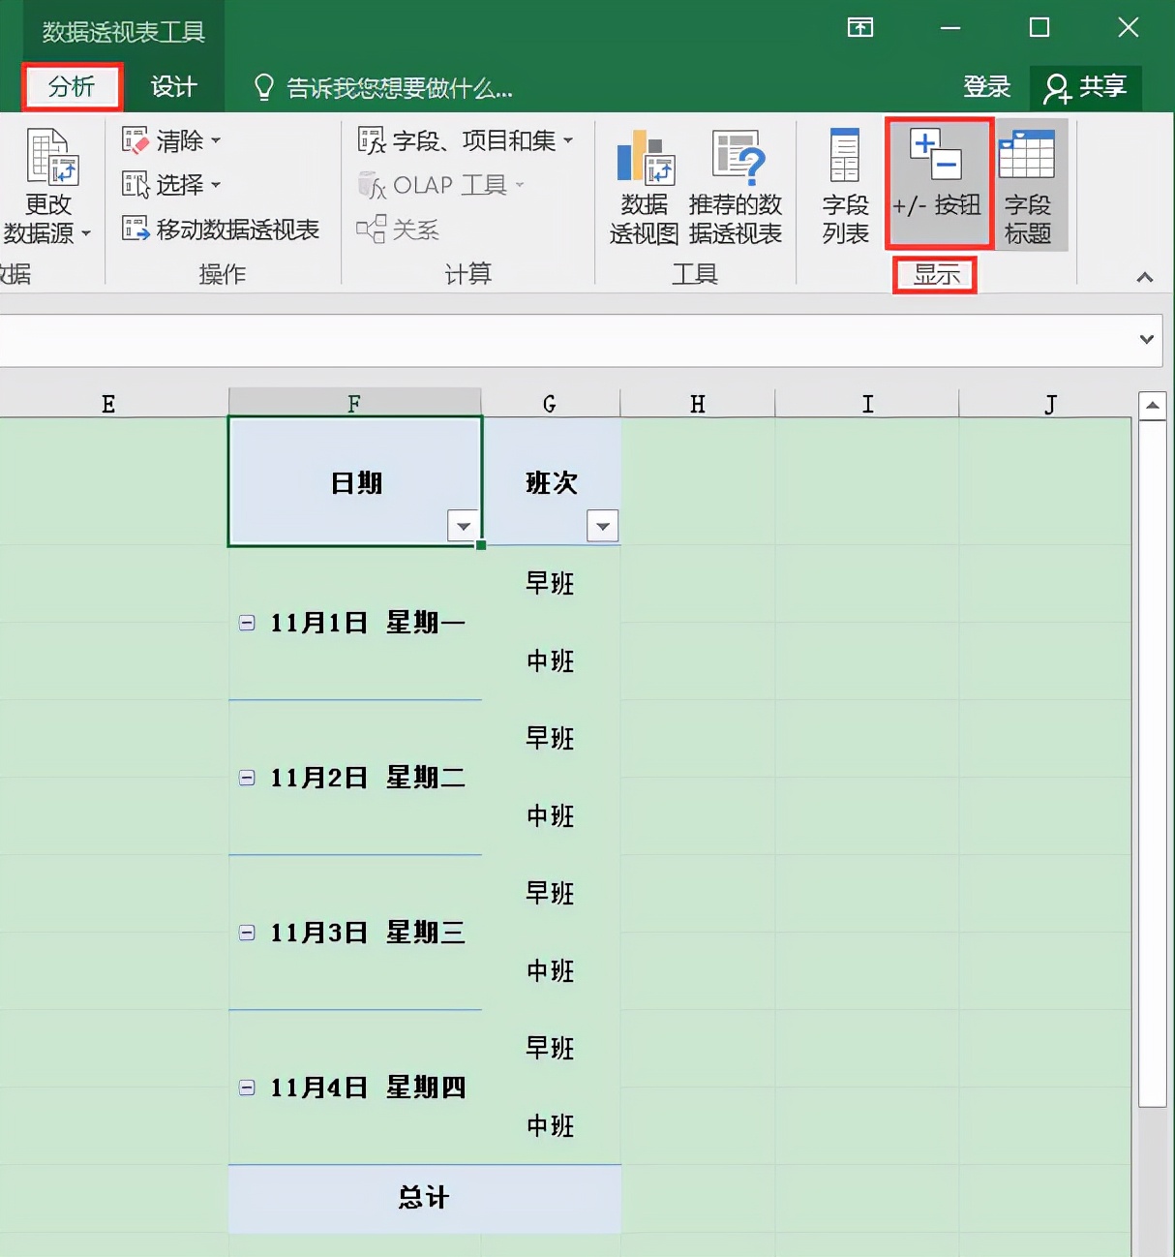Open the 日期 field filter dropdown
The width and height of the screenshot is (1175, 1257).
464,526
